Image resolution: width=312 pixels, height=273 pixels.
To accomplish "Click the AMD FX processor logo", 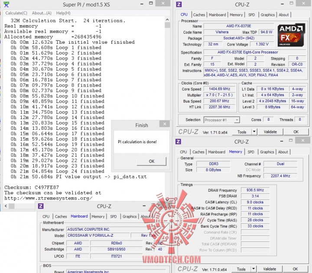I will [291, 35].
